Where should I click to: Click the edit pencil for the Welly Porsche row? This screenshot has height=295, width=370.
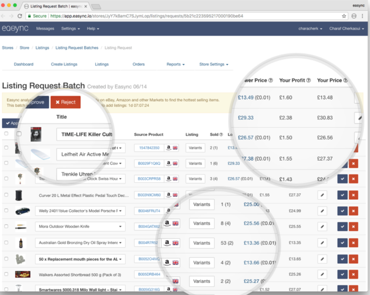[322, 211]
